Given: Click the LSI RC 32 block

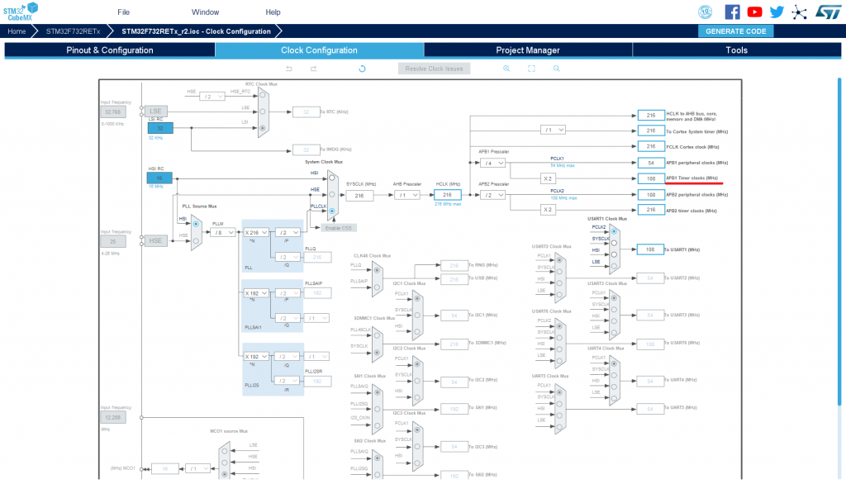Looking at the screenshot, I should click(x=160, y=128).
